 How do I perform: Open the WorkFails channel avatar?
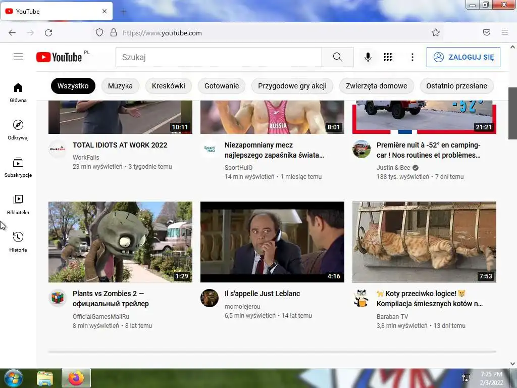[x=58, y=149]
